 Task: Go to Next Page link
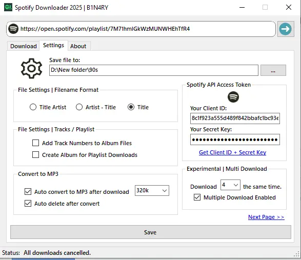point(266,217)
